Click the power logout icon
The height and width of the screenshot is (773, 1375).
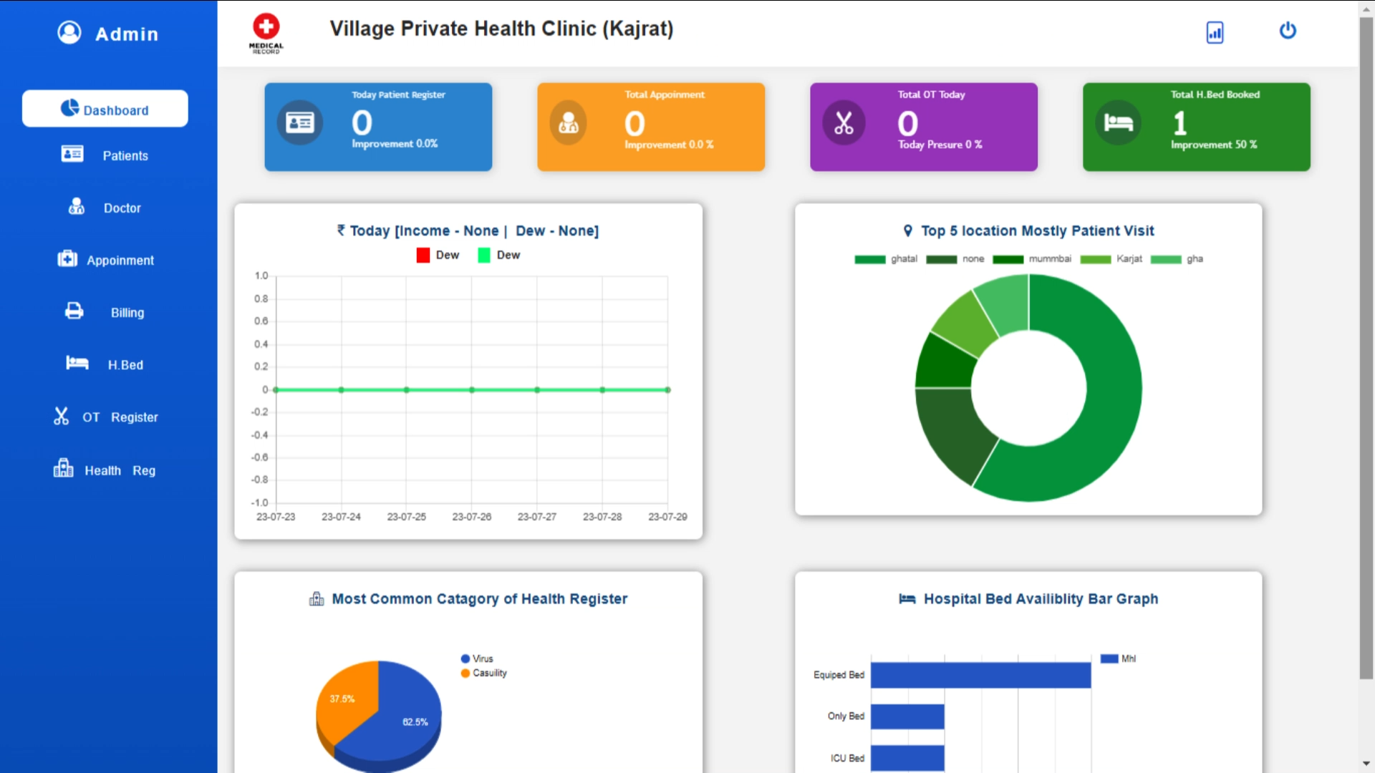tap(1287, 31)
